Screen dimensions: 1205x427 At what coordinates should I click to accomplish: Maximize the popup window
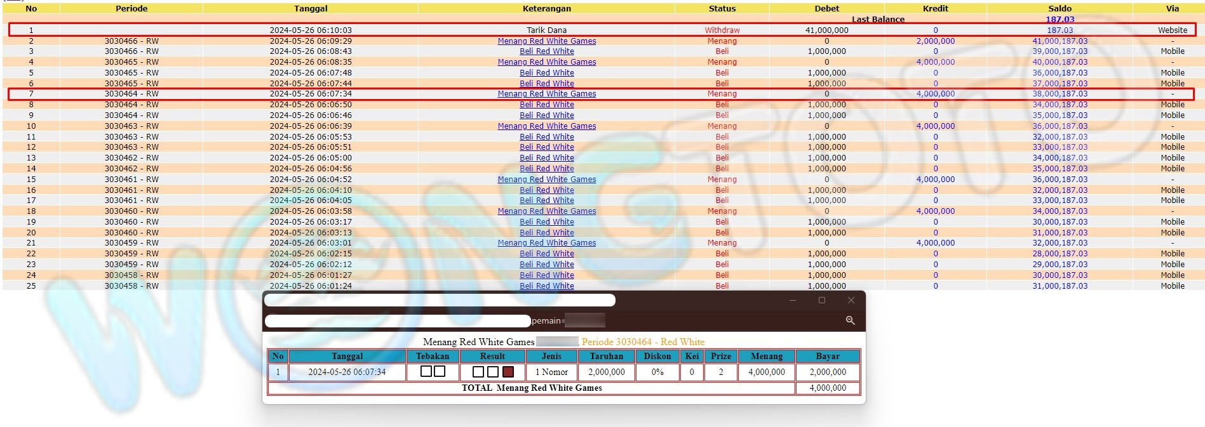[822, 300]
